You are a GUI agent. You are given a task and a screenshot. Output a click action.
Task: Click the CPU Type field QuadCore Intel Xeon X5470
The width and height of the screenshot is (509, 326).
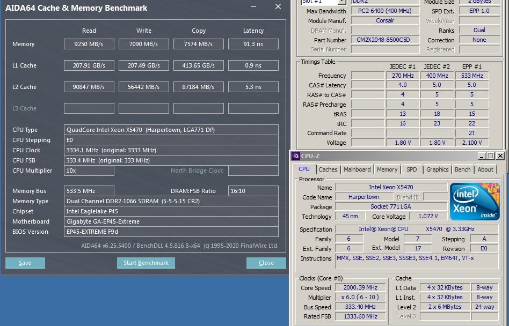tap(171, 130)
